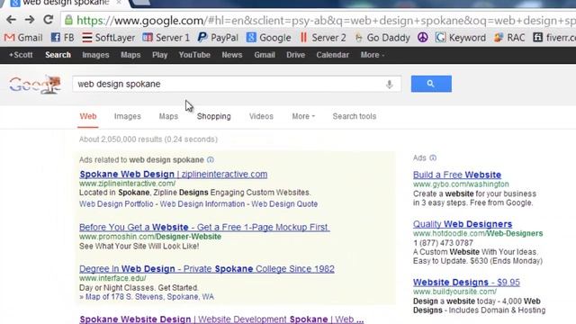Image resolution: width=576 pixels, height=324 pixels.
Task: Open the Server 2 bookmark
Action: pyautogui.click(x=323, y=38)
